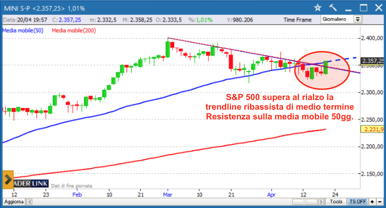Select the Media mobile(50) legend label
386x208 pixels.
coord(23,31)
